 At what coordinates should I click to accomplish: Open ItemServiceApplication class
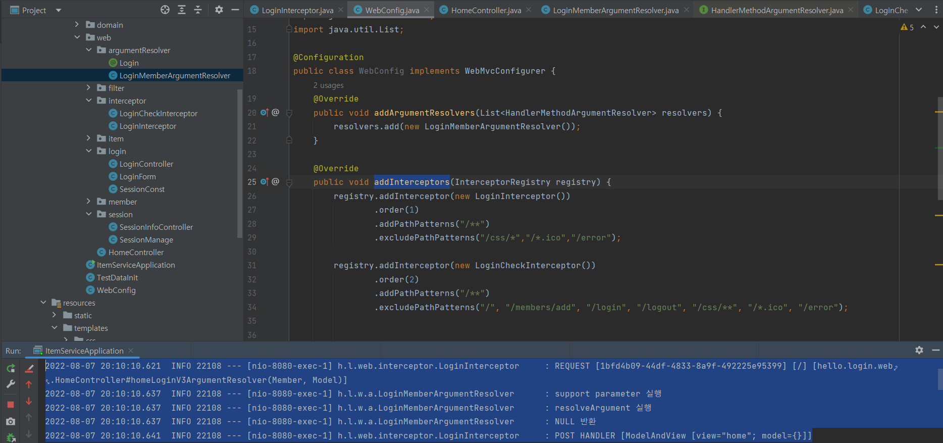130,265
